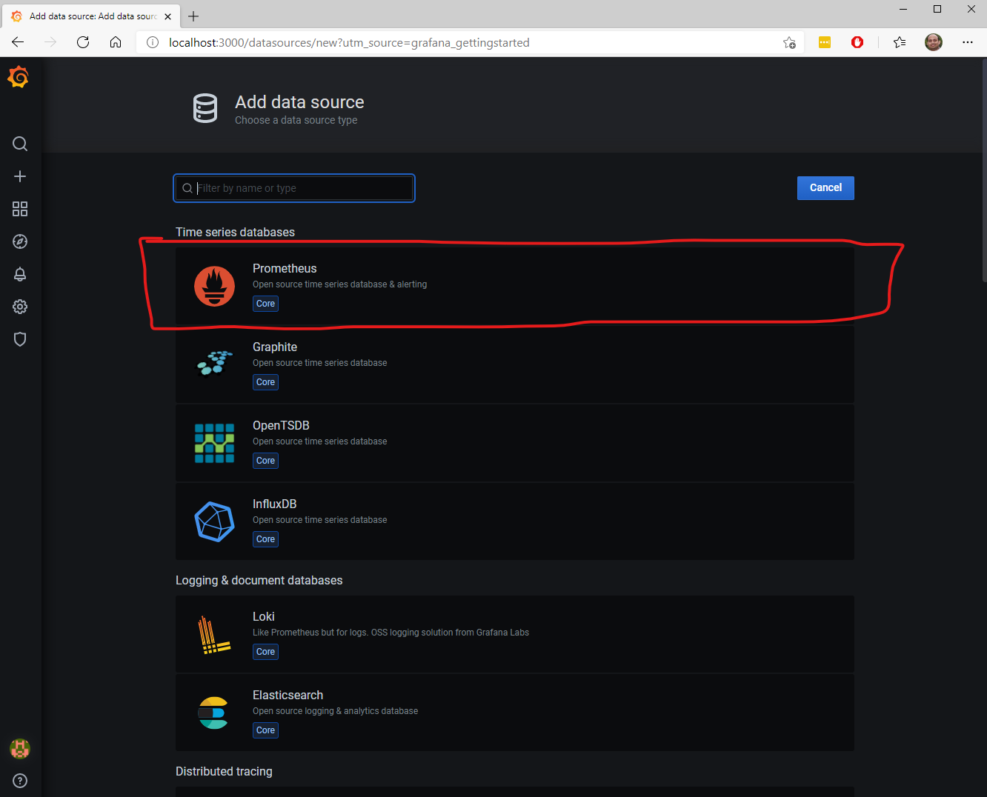The image size is (987, 797).
Task: Open the red Opera-style extension icon
Action: click(x=857, y=42)
